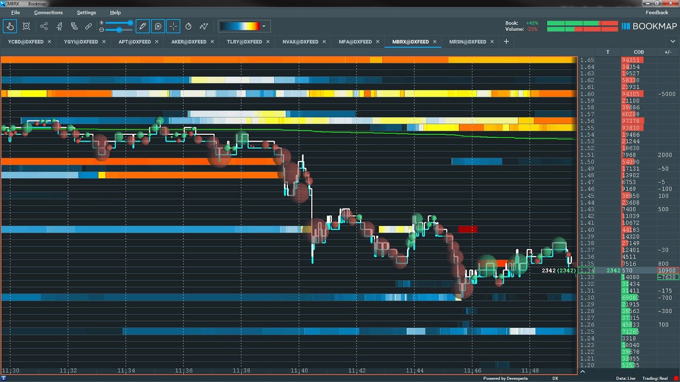Click the red recording dot in status bar

[x=676, y=378]
